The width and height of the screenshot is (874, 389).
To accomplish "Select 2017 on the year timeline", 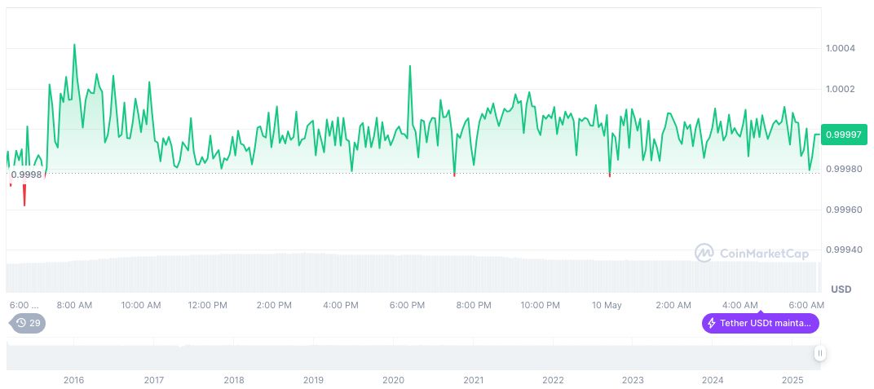I will (153, 380).
